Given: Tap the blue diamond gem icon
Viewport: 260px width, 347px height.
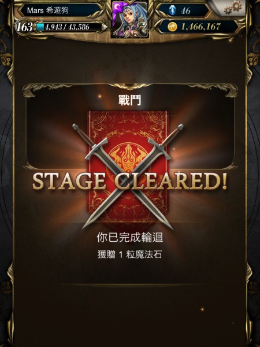Looking at the screenshot, I should 172,10.
